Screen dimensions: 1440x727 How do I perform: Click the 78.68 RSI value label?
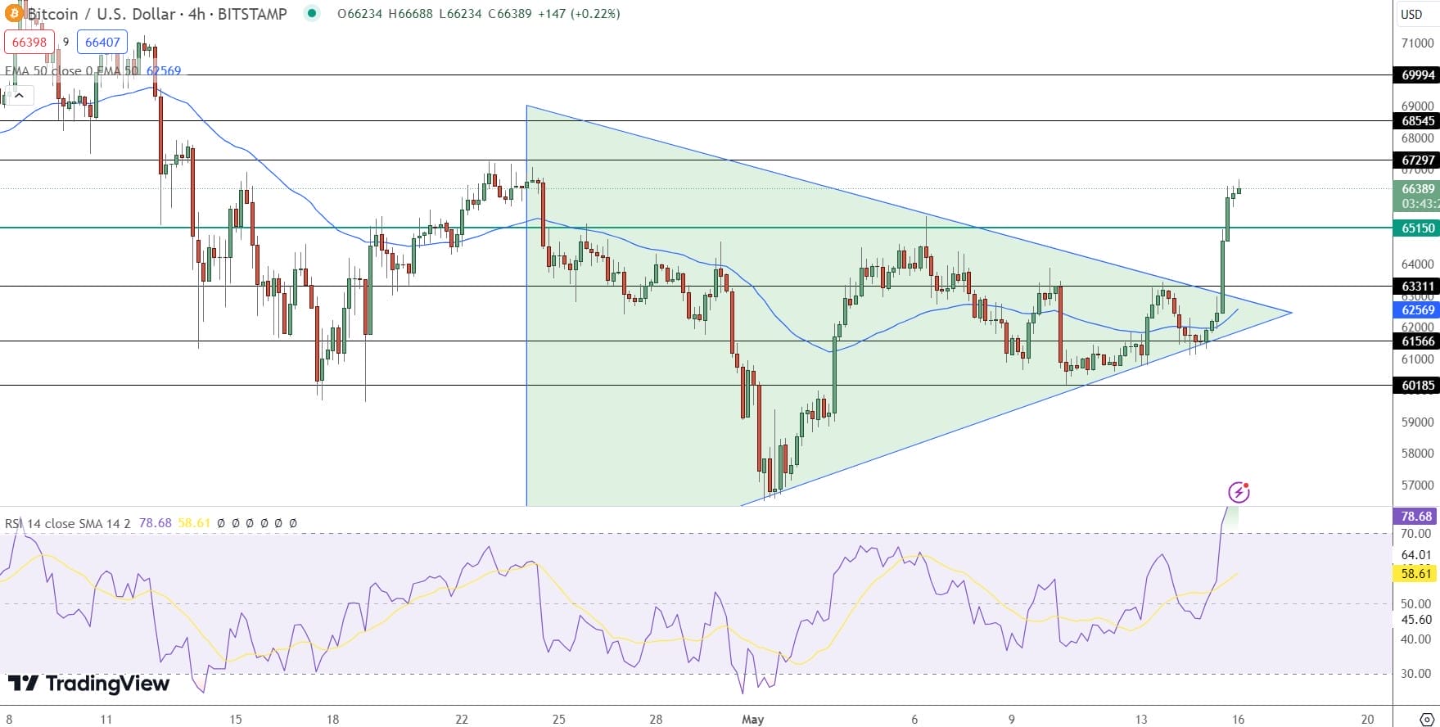1417,516
